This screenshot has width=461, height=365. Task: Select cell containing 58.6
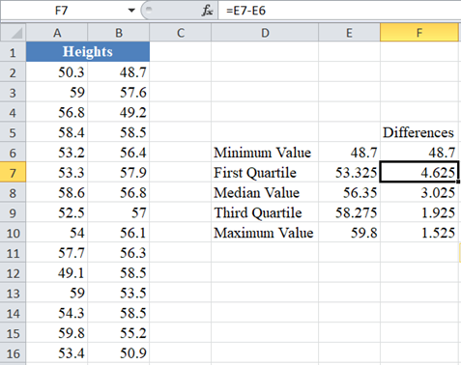point(57,192)
